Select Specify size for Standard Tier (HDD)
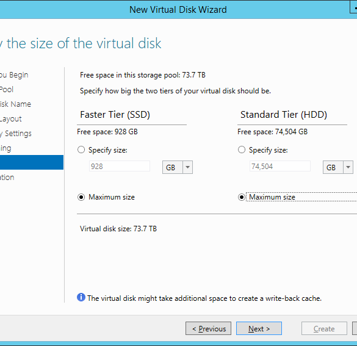Image resolution: width=357 pixels, height=346 pixels. click(x=241, y=150)
